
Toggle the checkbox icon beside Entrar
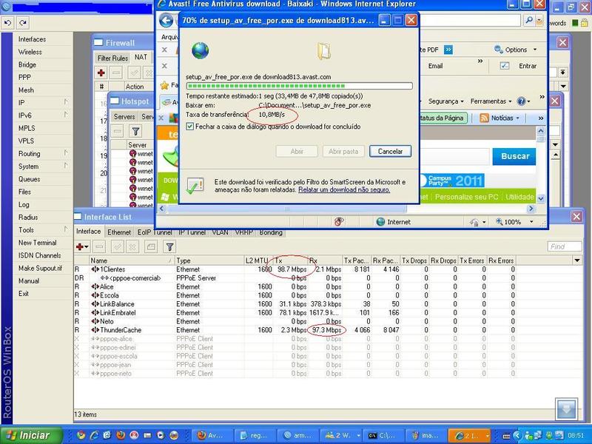click(x=505, y=66)
